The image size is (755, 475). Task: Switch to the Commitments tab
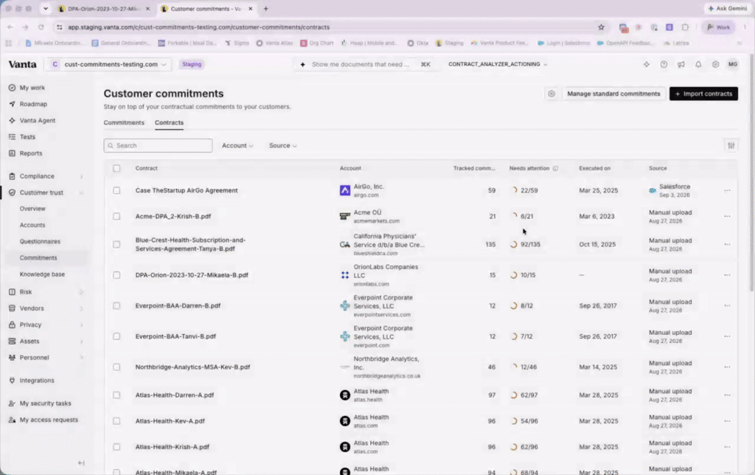tap(124, 123)
